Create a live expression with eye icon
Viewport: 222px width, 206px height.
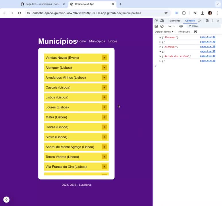[x=181, y=26]
